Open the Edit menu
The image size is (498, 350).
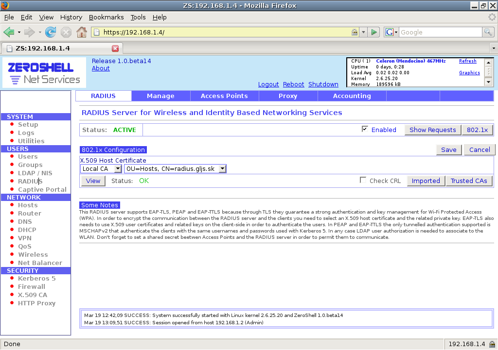[26, 17]
